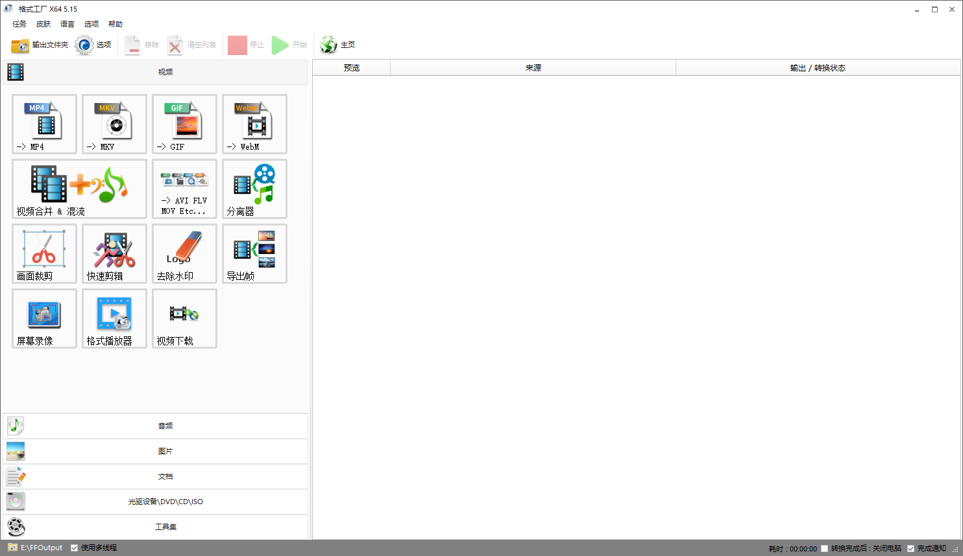963x556 pixels.
Task: Open the 帮助 menu
Action: point(116,24)
